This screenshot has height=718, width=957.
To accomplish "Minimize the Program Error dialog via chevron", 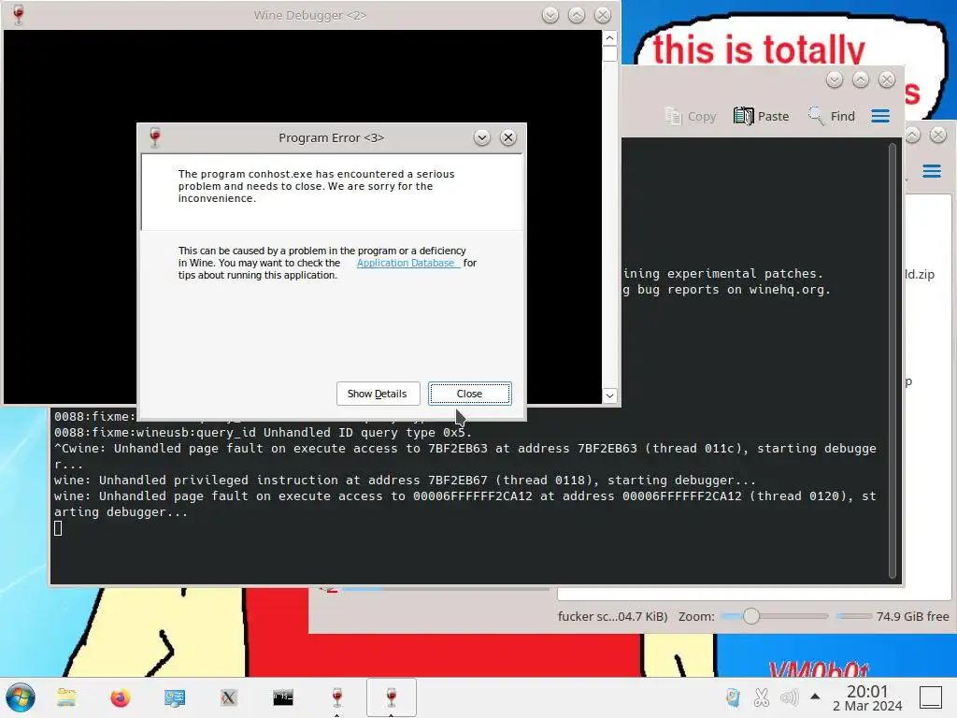I will click(x=481, y=138).
